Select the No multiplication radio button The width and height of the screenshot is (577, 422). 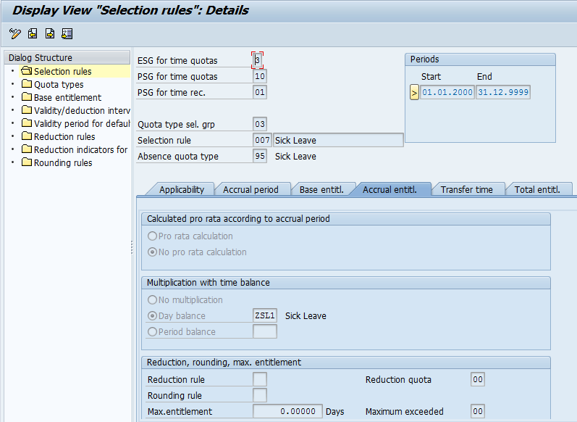[152, 300]
